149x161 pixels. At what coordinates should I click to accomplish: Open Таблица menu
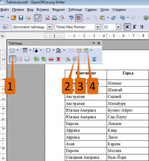75,10
